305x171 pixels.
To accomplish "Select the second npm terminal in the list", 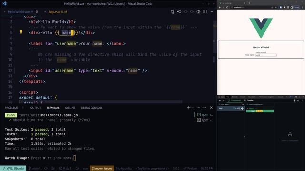I will 205,120.
